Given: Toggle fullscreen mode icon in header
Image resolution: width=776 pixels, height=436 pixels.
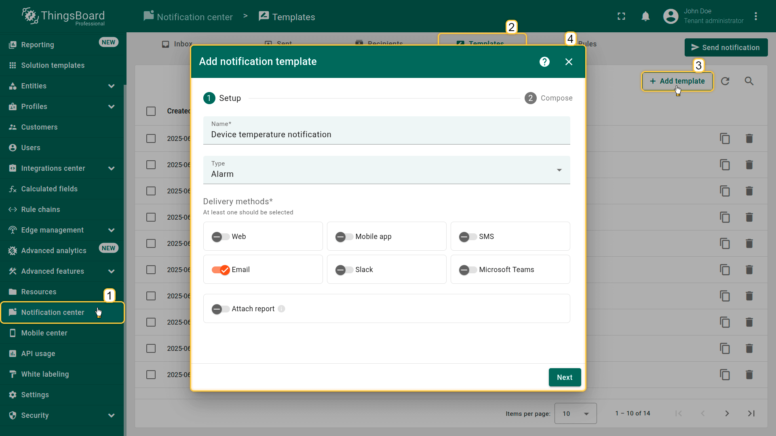Looking at the screenshot, I should 621,17.
